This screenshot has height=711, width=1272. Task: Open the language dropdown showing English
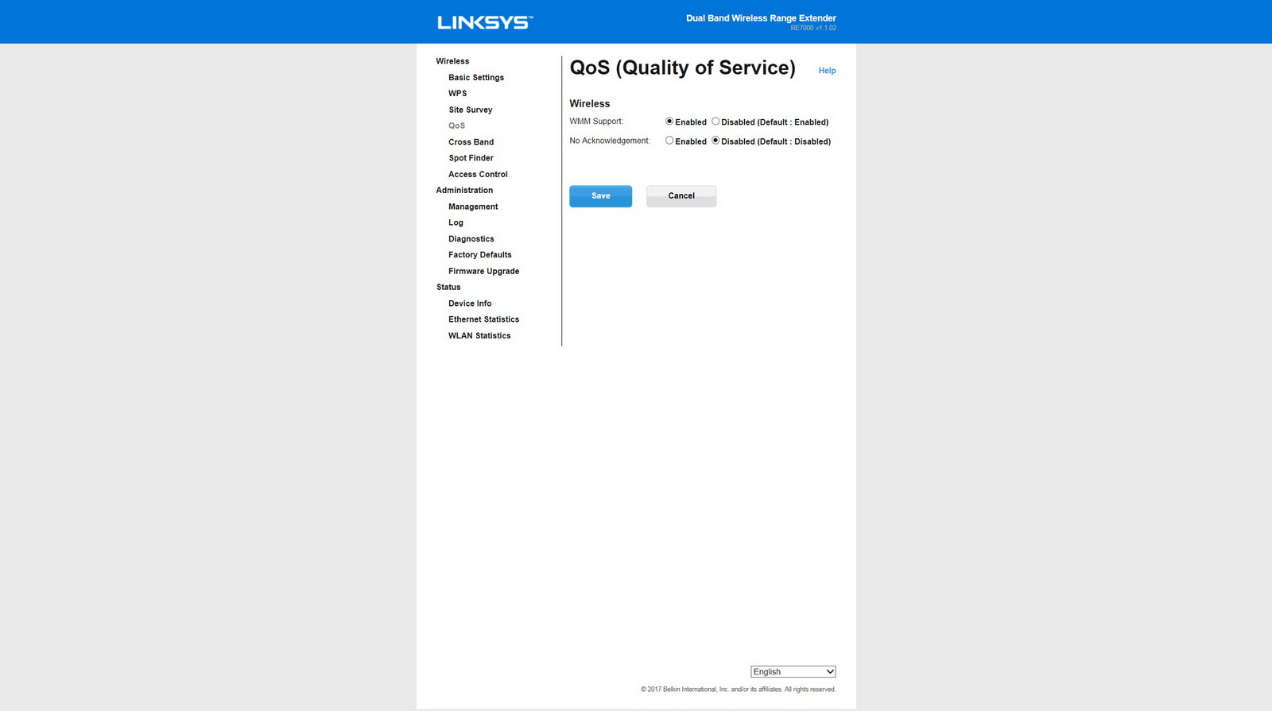793,672
